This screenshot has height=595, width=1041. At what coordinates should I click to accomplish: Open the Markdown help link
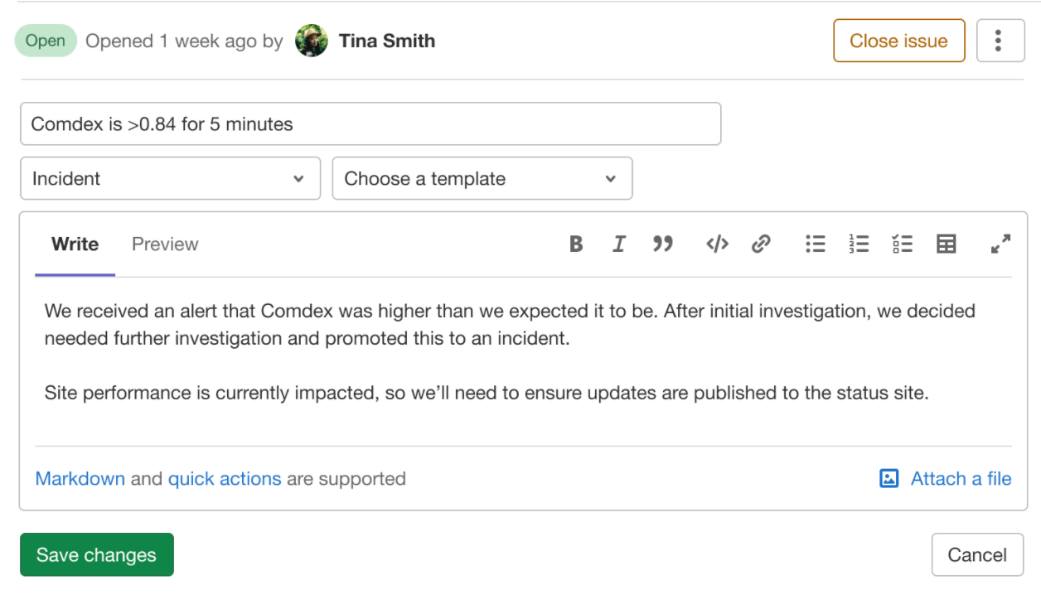point(80,478)
